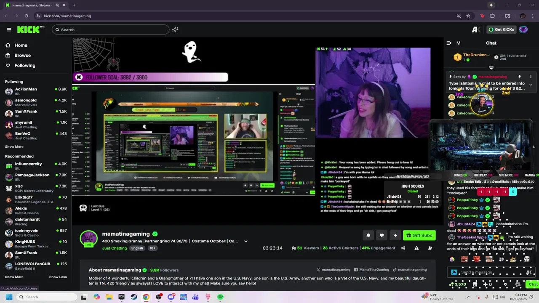The height and width of the screenshot is (303, 539).
Task: Open the user profile avatar menu
Action: 523,29
